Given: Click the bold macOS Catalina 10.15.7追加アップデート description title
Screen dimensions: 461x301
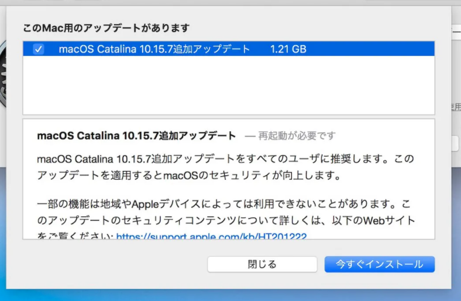Looking at the screenshot, I should (136, 136).
